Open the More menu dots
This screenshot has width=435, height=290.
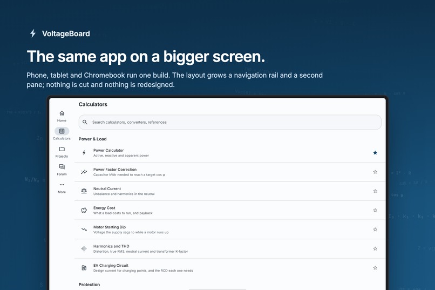(x=62, y=185)
